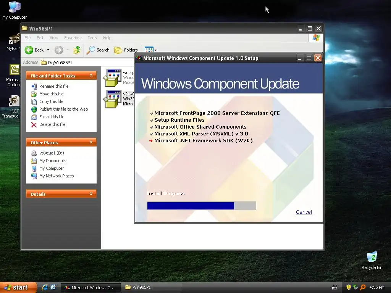Click the My Computer link in Other Places
The height and width of the screenshot is (293, 391).
(x=52, y=168)
